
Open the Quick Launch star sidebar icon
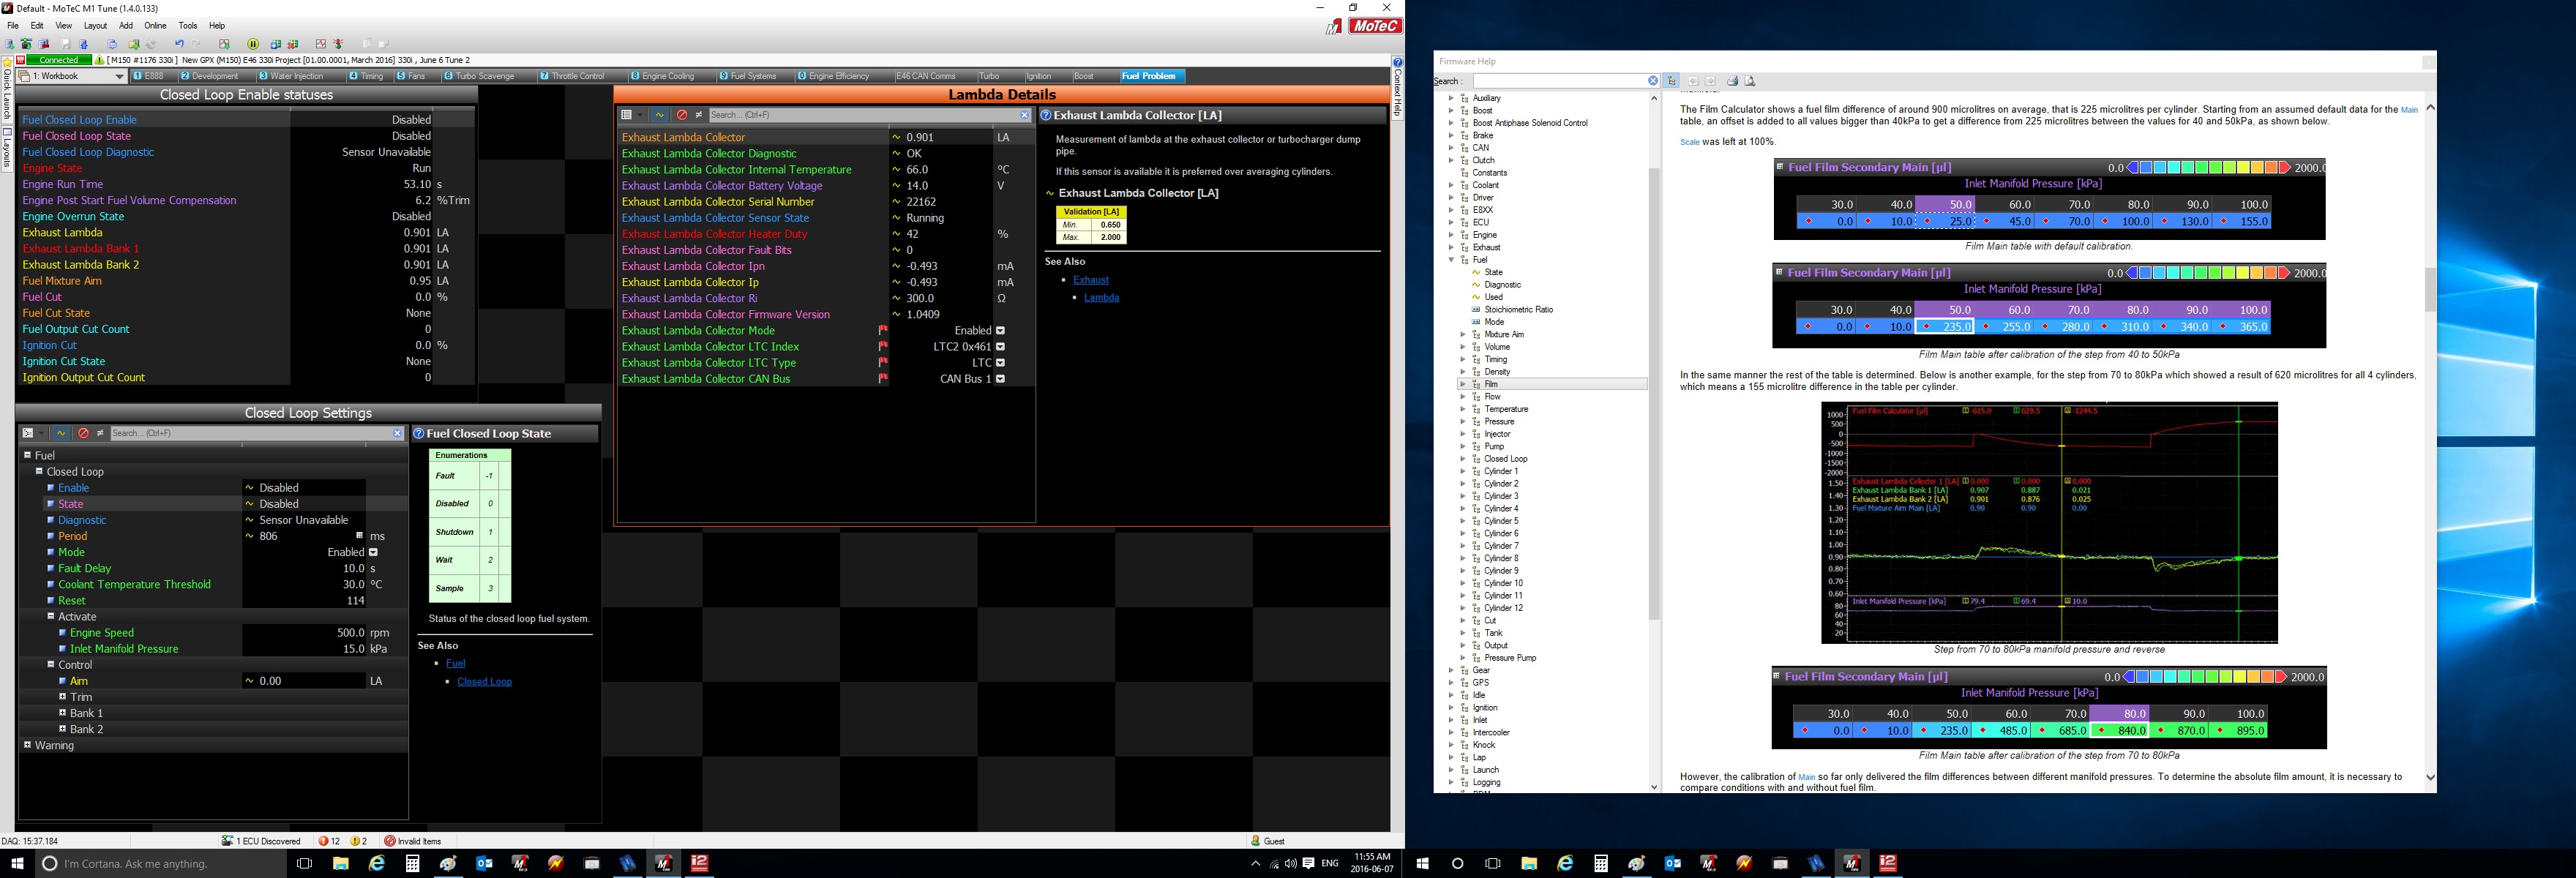click(7, 62)
